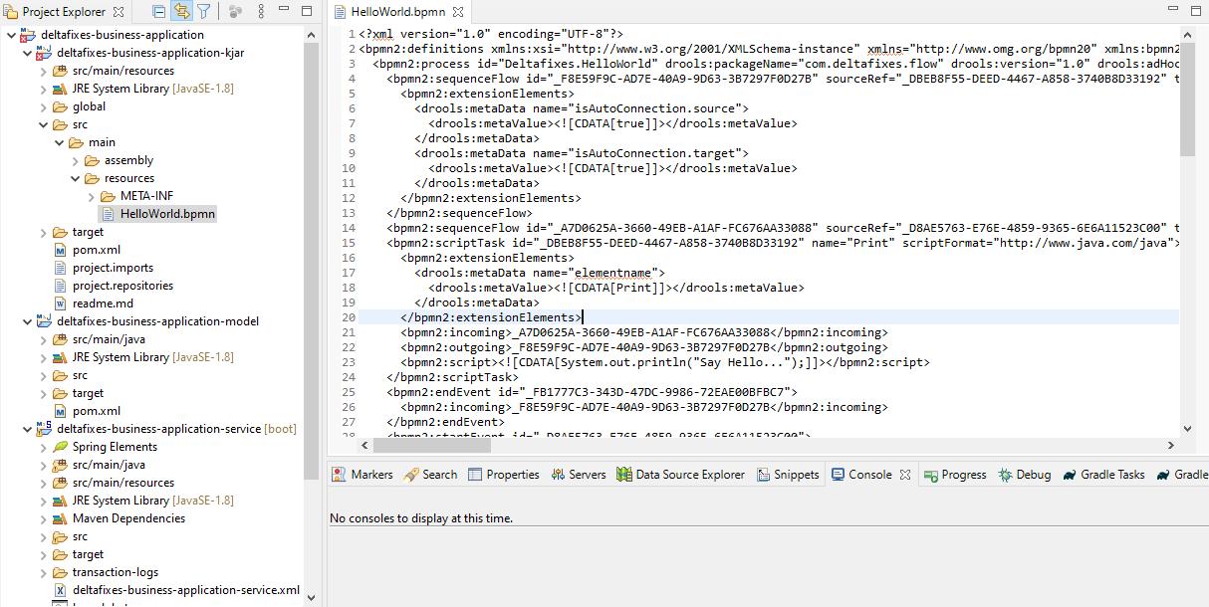Image resolution: width=1209 pixels, height=607 pixels.
Task: Select pom.xml under the kjar project
Action: pyautogui.click(x=96, y=250)
